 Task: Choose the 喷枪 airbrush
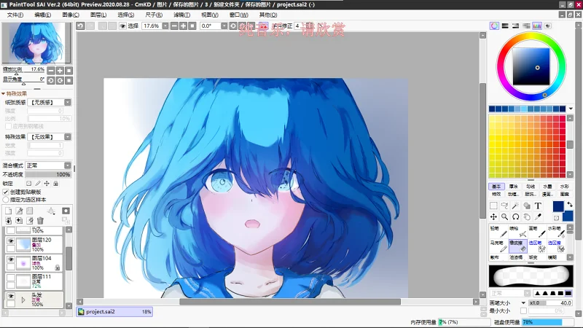pyautogui.click(x=518, y=231)
